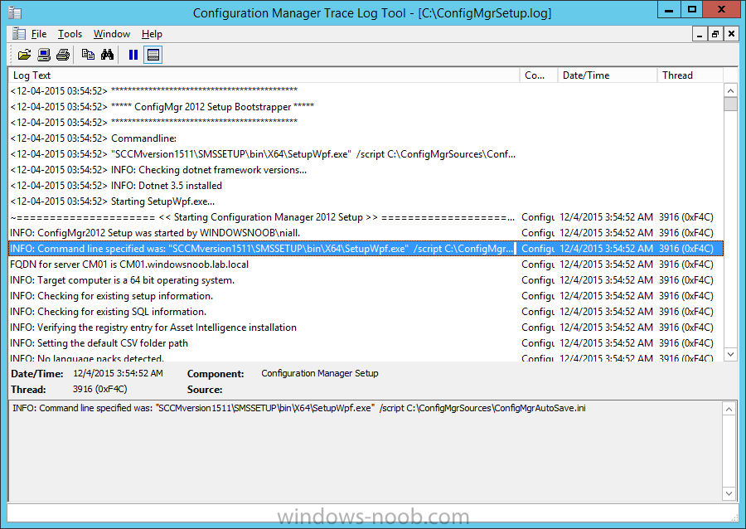Click the Date/Time cell of the 'Setting the default CSV' row
This screenshot has width=746, height=529.
pyautogui.click(x=606, y=342)
